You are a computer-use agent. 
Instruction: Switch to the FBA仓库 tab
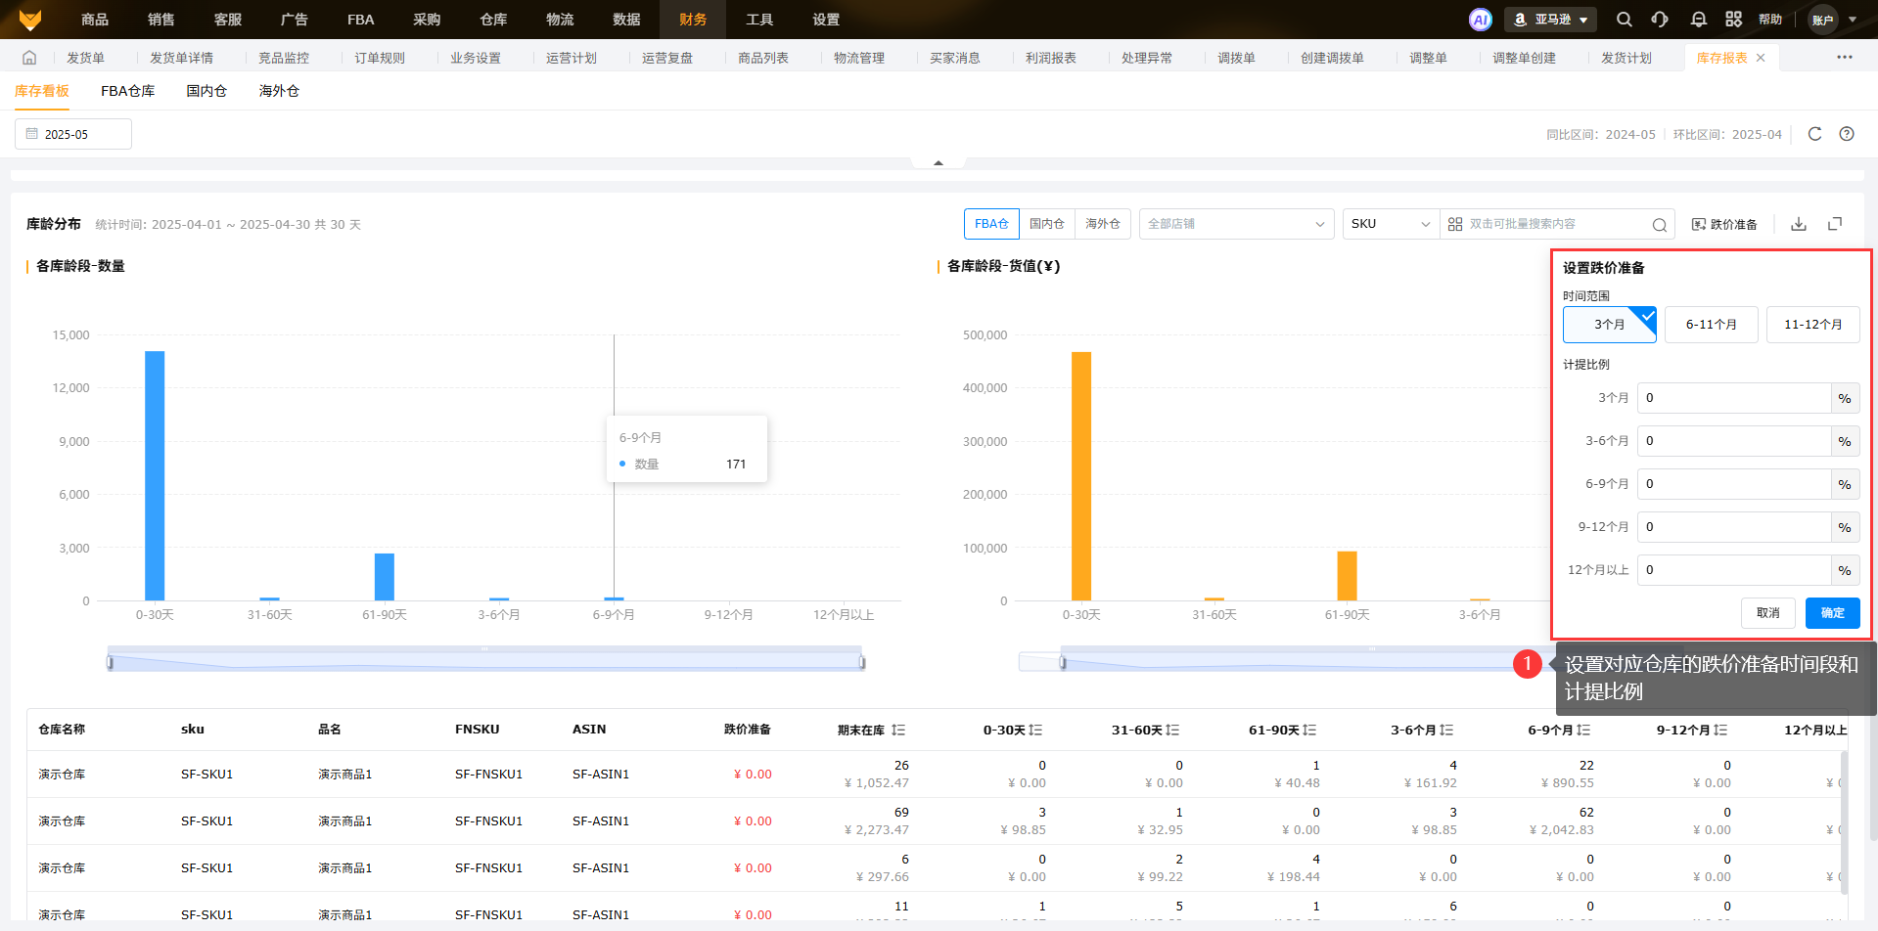tap(127, 91)
